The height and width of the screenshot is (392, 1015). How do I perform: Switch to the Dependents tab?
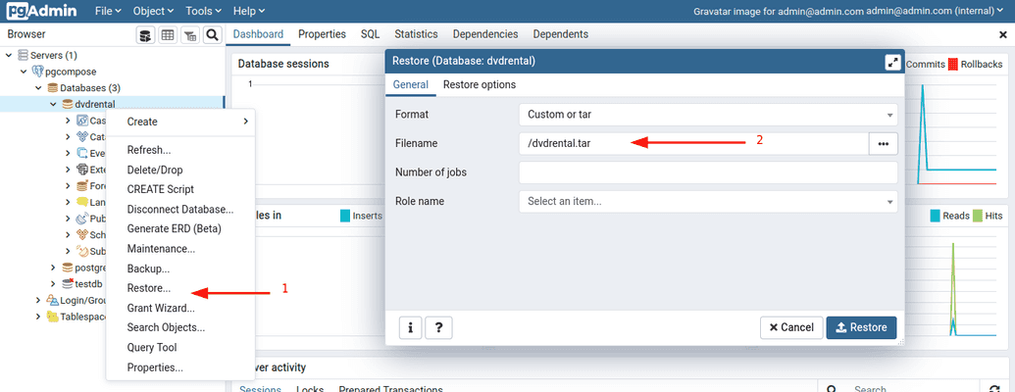pos(561,34)
